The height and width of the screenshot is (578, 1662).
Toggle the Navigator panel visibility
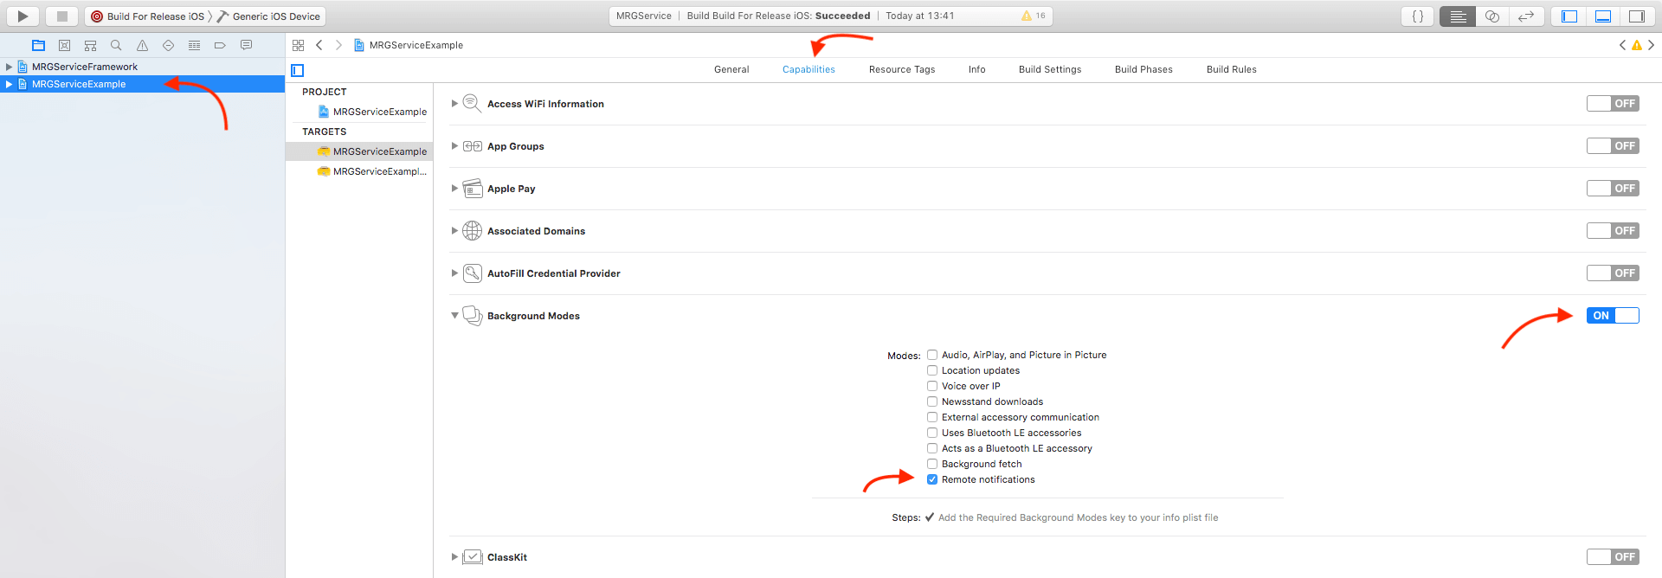(x=1569, y=16)
